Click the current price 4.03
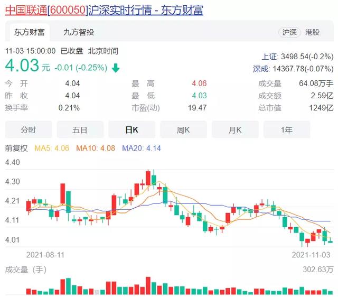The image size is (338, 297). click(x=22, y=66)
